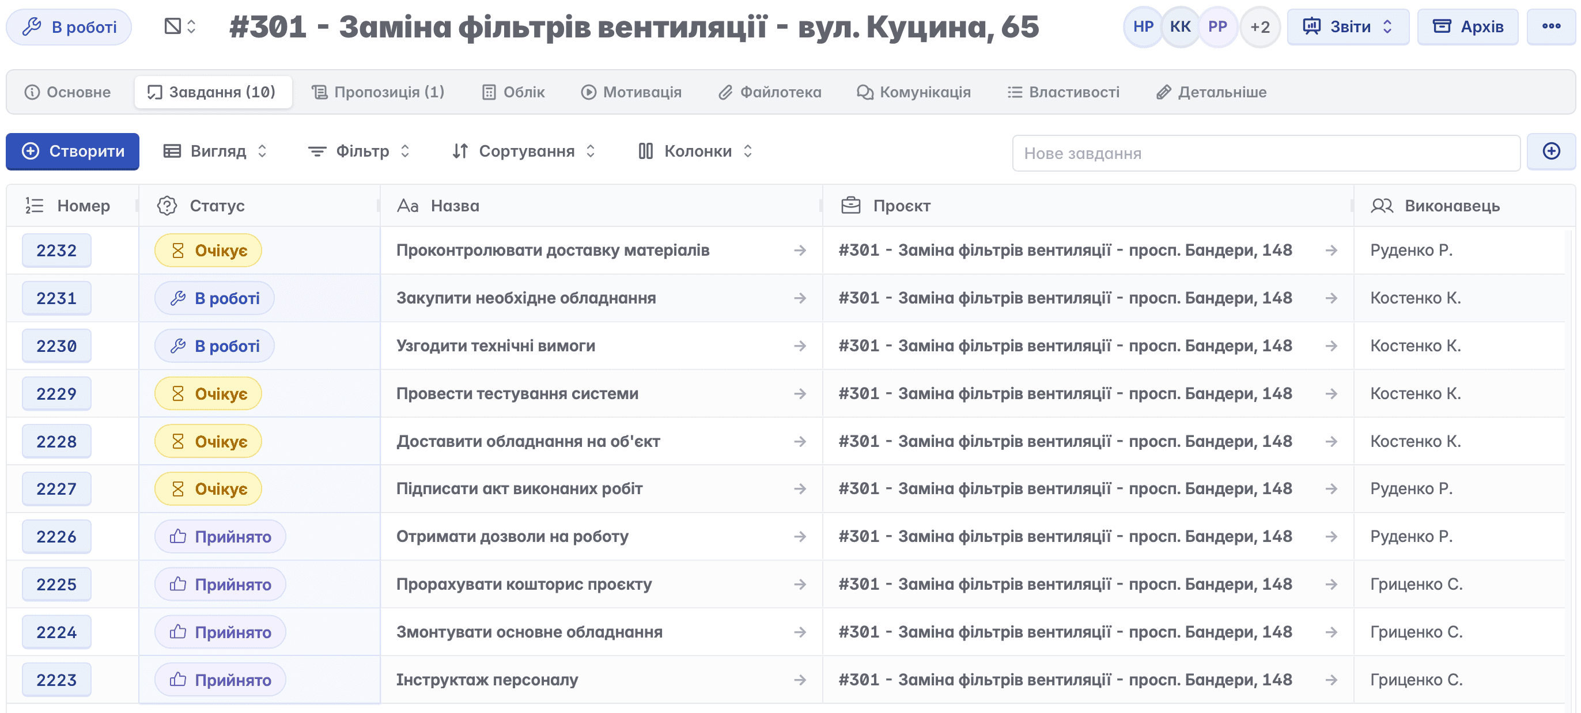This screenshot has height=713, width=1581.
Task: Expand the Звіти reports dropdown
Action: pos(1347,27)
